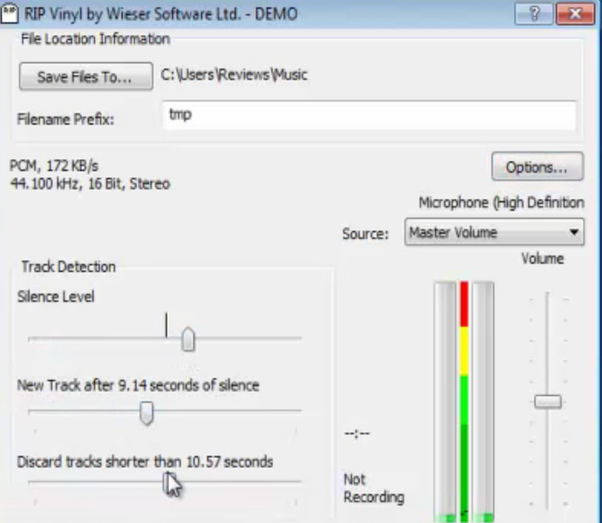Click the 44.100 kHz, 16 Bit, Stereo text
Viewport: 602px width, 523px height.
click(x=90, y=184)
